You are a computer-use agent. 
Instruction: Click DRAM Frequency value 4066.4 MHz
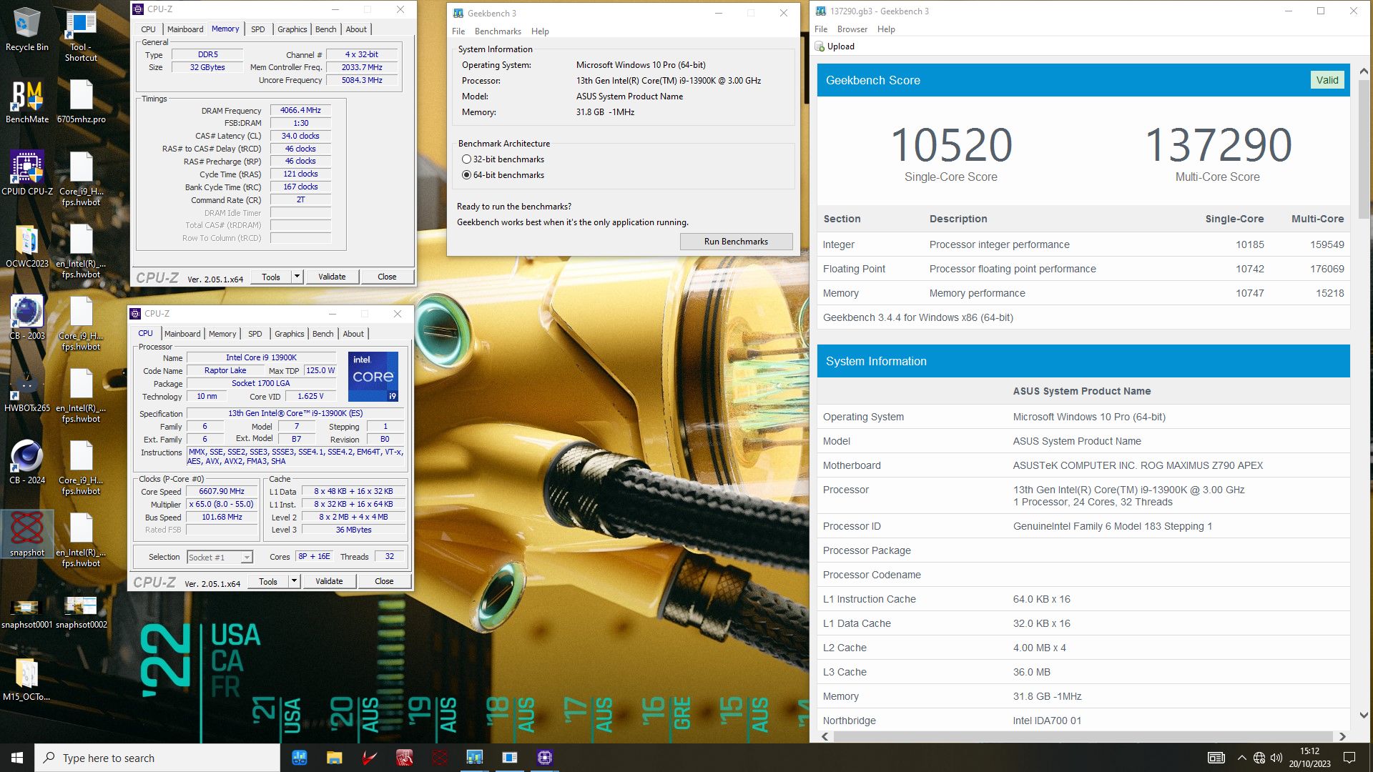(300, 110)
